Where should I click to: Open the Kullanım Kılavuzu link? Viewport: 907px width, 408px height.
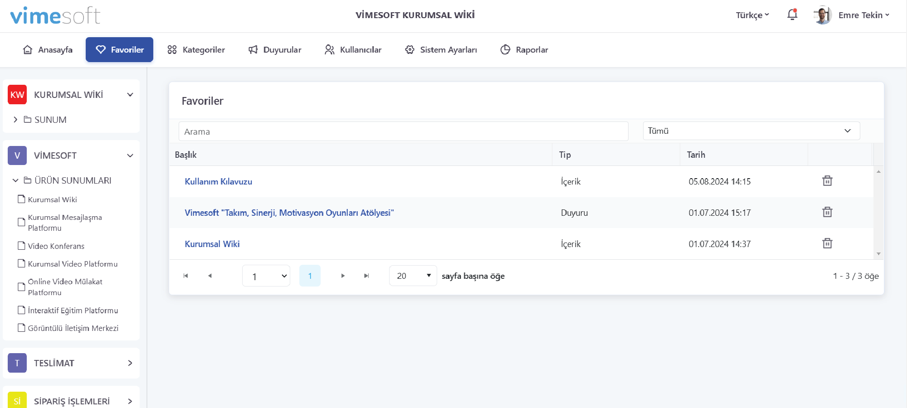(x=219, y=181)
